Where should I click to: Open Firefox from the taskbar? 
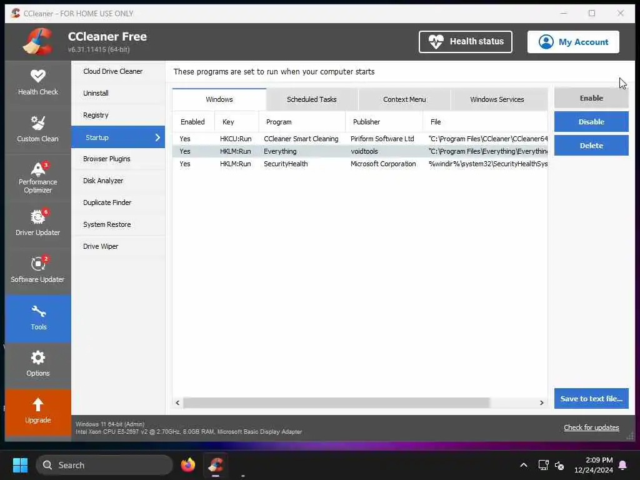[x=188, y=465]
